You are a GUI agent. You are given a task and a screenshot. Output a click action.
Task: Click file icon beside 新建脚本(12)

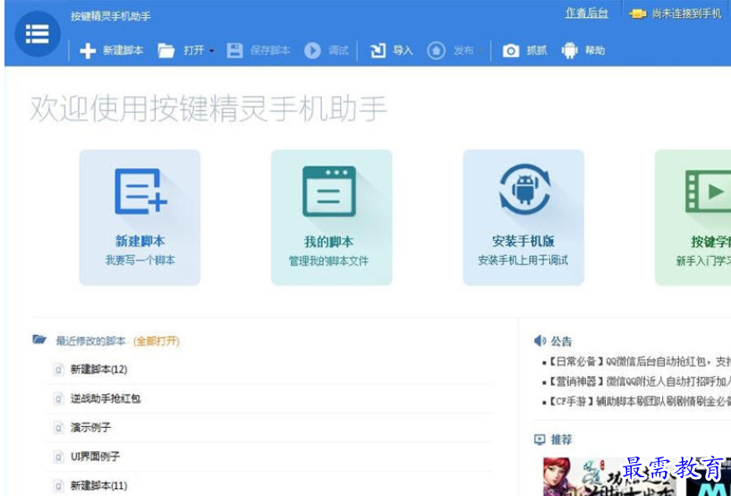point(58,370)
